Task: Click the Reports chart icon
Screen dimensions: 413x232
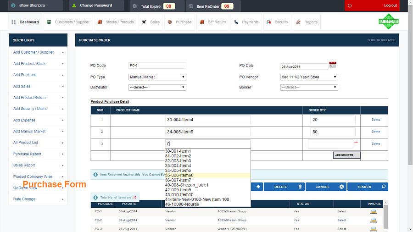Action: pyautogui.click(x=298, y=22)
